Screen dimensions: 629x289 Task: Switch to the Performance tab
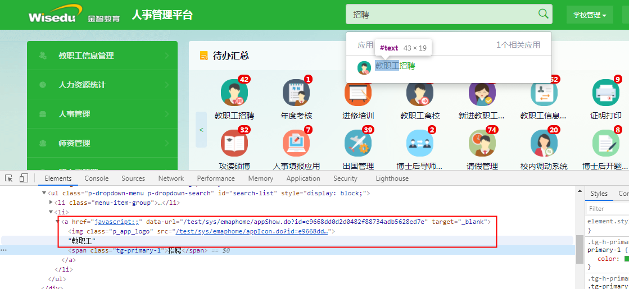click(216, 178)
